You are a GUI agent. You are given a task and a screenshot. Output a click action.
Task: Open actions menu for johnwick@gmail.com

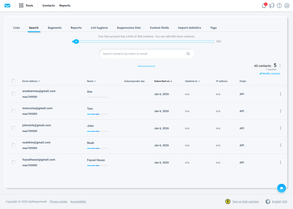click(x=280, y=128)
